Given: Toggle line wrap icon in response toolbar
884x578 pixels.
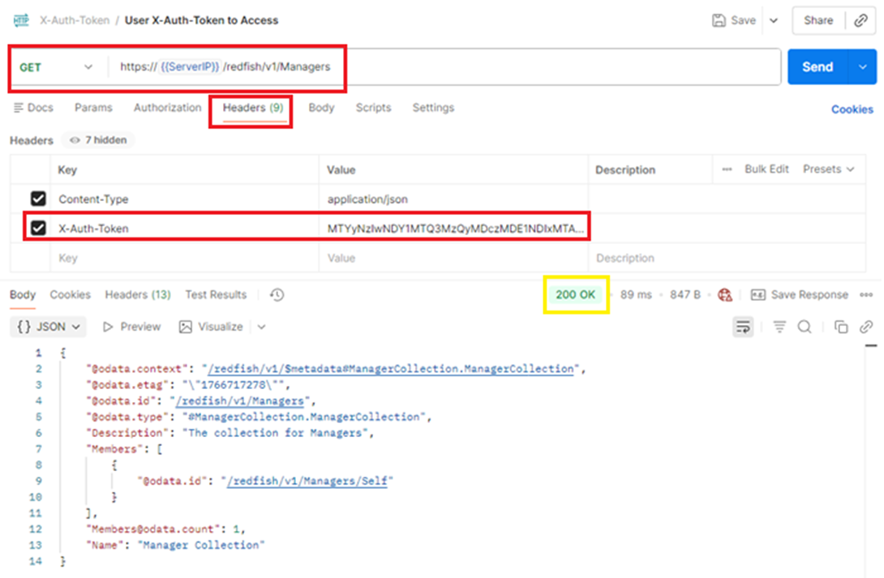Looking at the screenshot, I should coord(743,327).
